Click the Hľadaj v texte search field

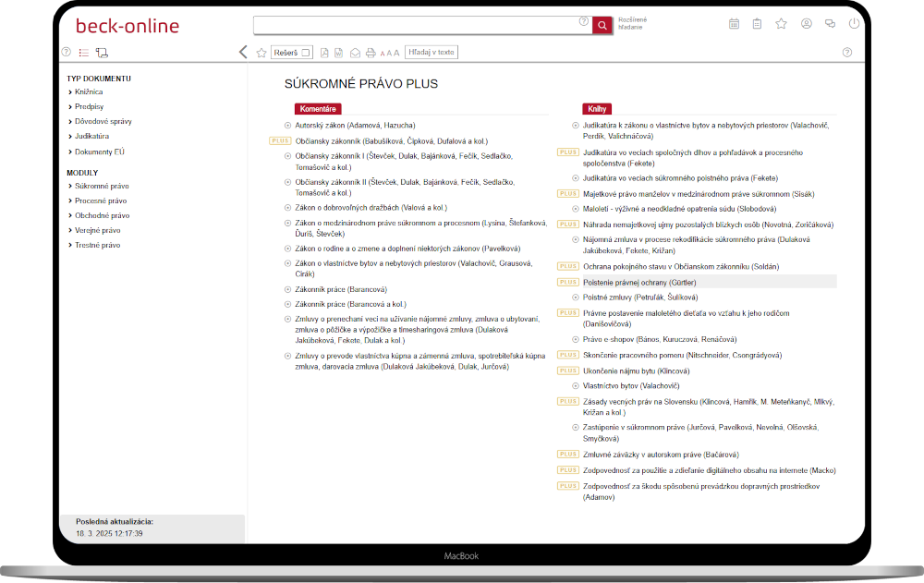pos(432,53)
